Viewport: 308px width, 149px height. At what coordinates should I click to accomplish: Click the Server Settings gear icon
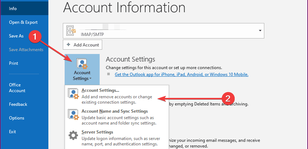coord(73,135)
